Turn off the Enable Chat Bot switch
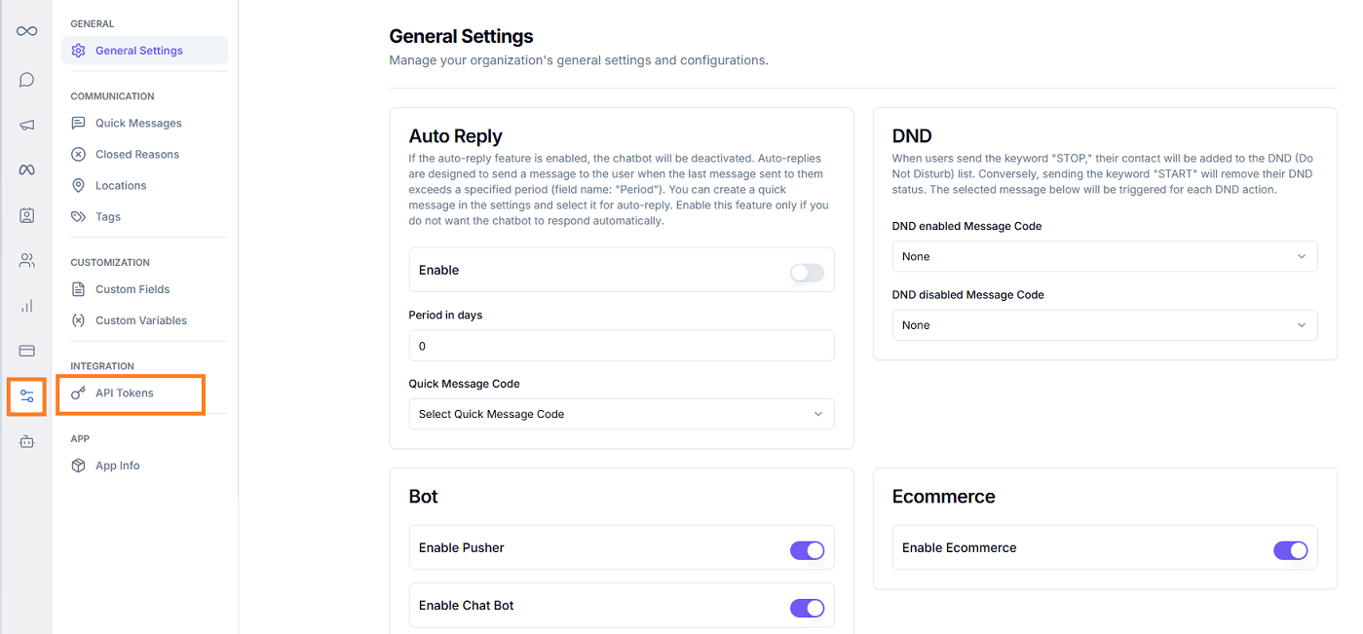 807,608
